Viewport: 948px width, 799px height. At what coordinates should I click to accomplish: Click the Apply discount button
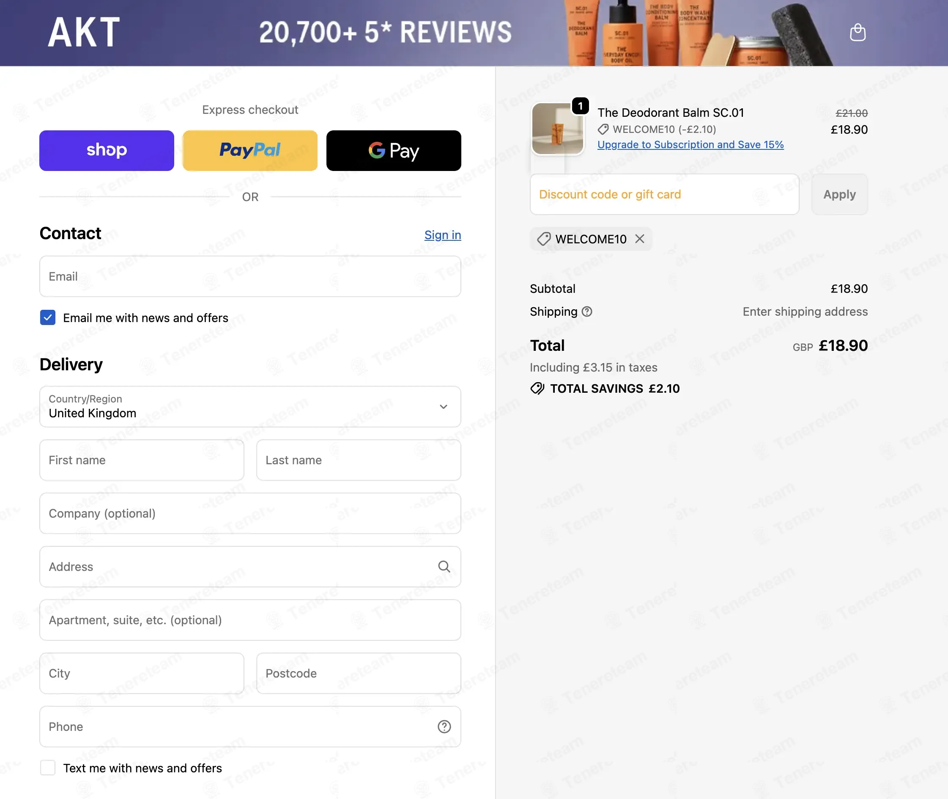[x=839, y=194]
